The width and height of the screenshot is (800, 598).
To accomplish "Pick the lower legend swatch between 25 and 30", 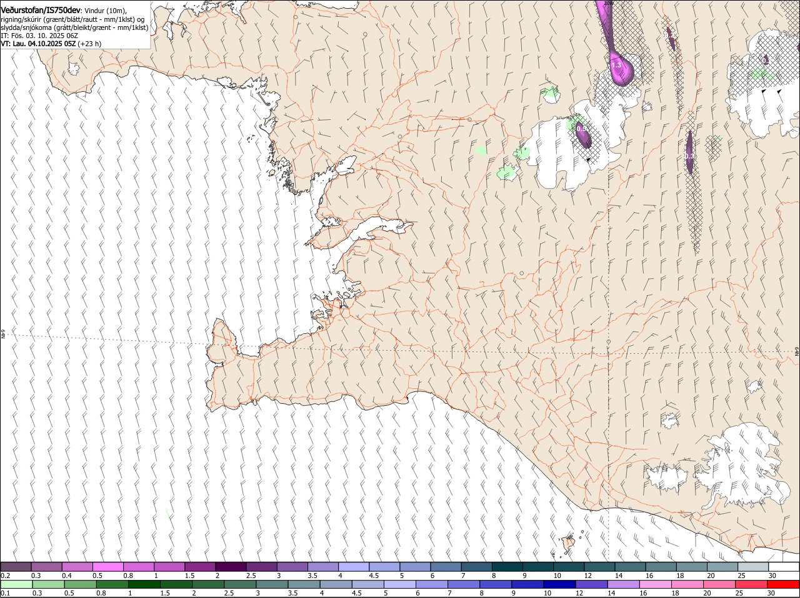I will tap(751, 585).
